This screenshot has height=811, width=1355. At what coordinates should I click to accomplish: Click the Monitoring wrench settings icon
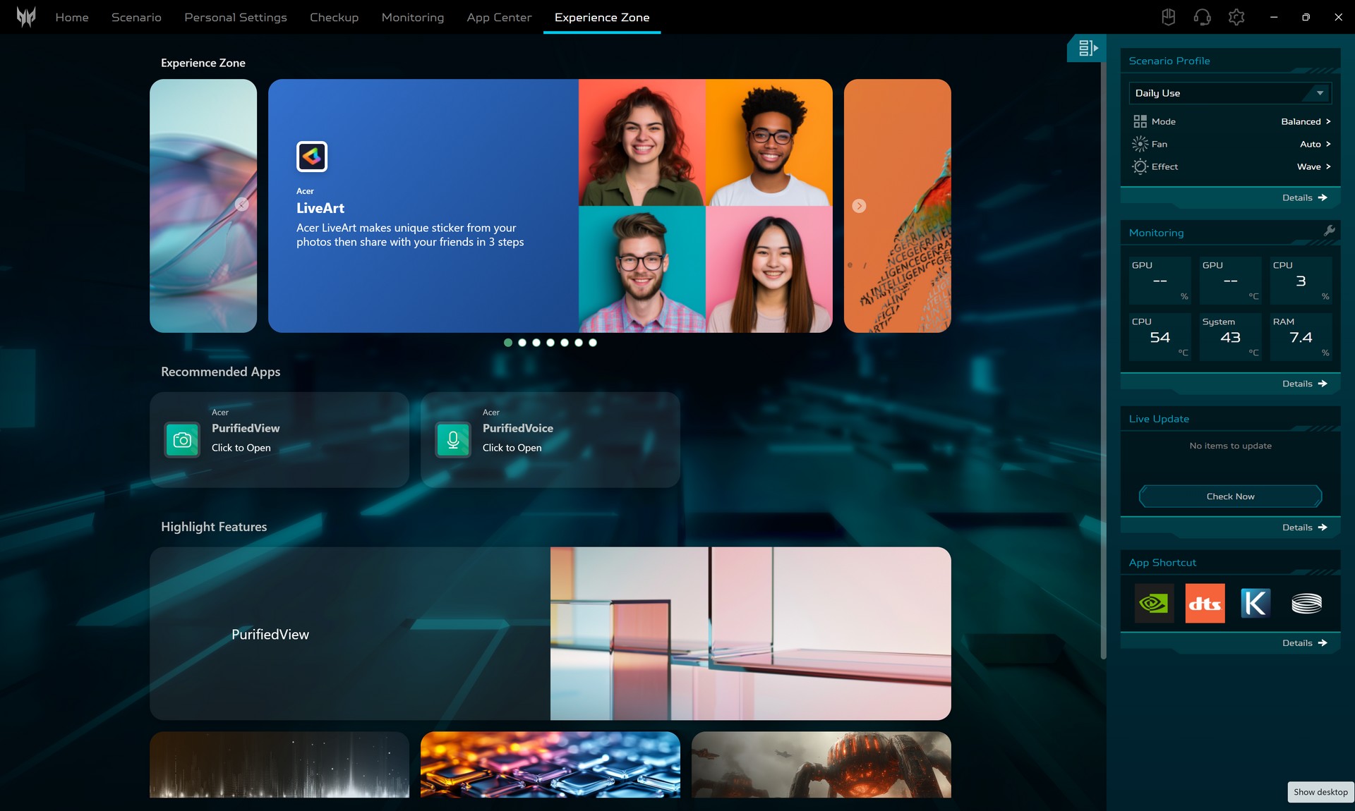1329,231
